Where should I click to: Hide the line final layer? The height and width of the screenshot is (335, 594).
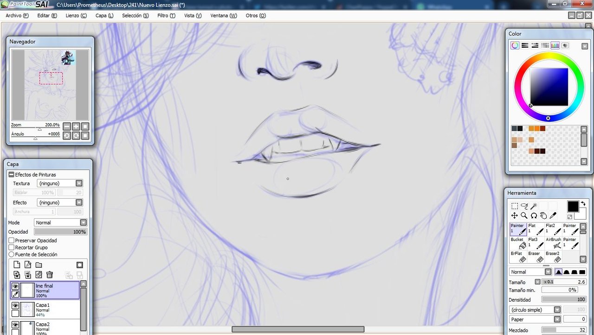coord(15,287)
